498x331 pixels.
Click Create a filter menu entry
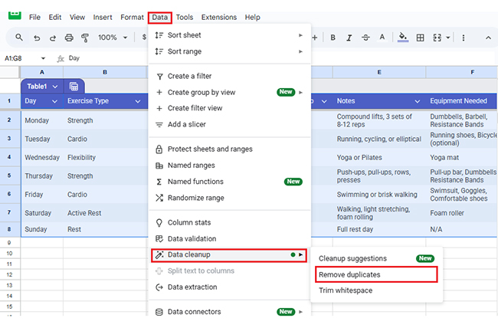click(189, 76)
